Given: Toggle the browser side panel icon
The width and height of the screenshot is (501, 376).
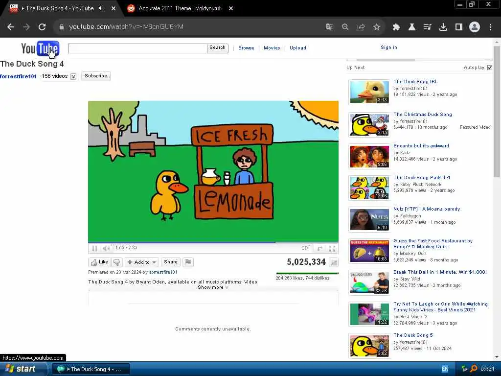Looking at the screenshot, I should point(459,27).
